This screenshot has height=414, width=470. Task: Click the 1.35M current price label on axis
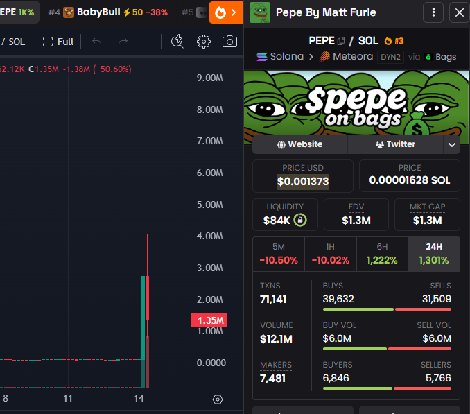(209, 320)
